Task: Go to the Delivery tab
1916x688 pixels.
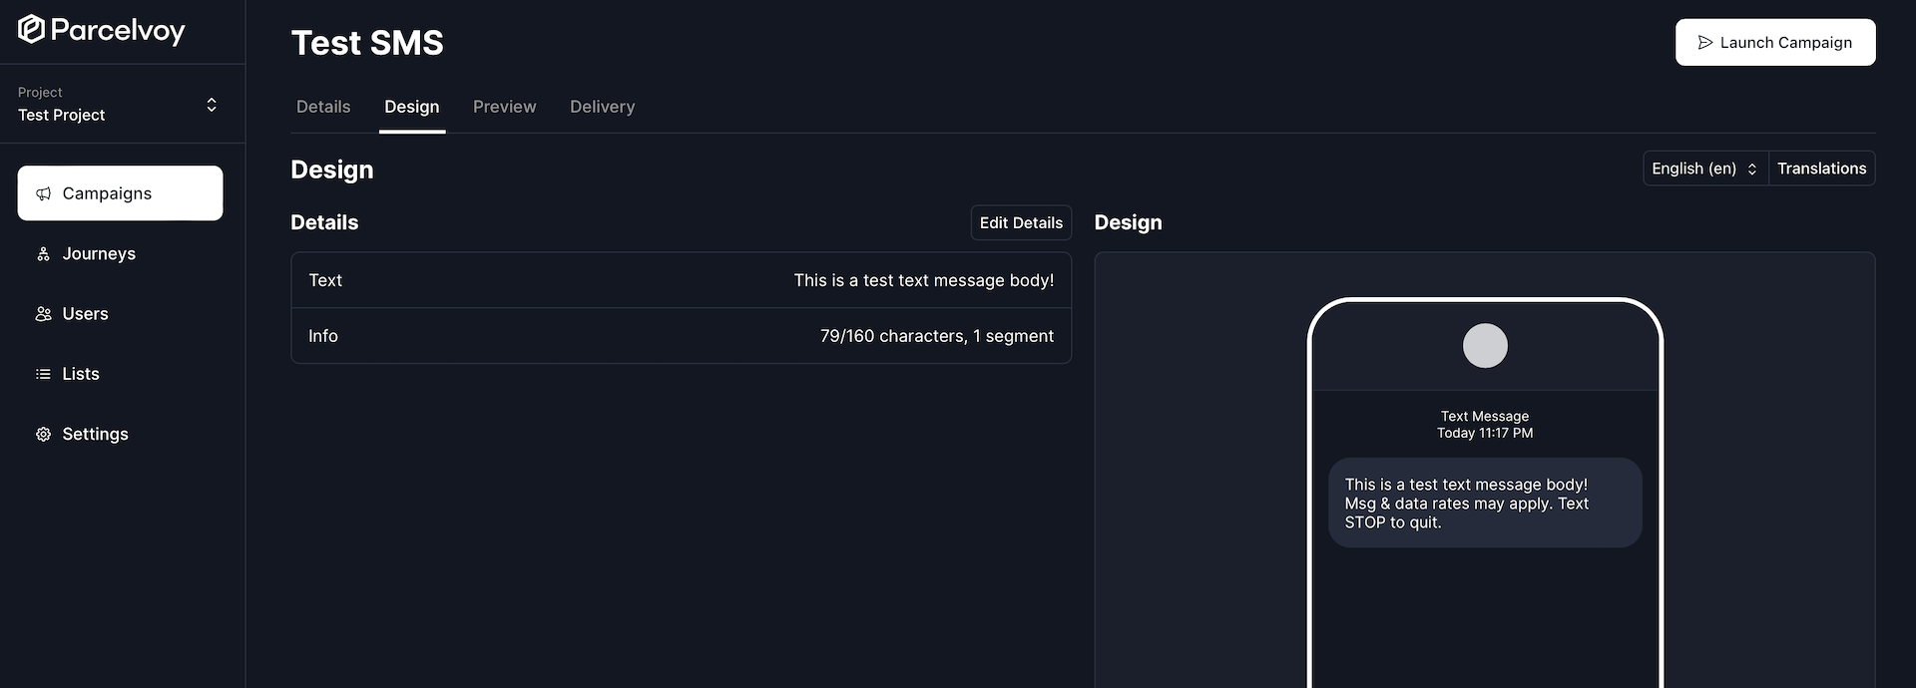Action: coord(602,107)
